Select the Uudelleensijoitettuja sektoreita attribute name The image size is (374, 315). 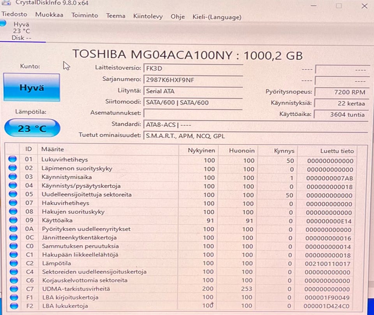coord(86,195)
